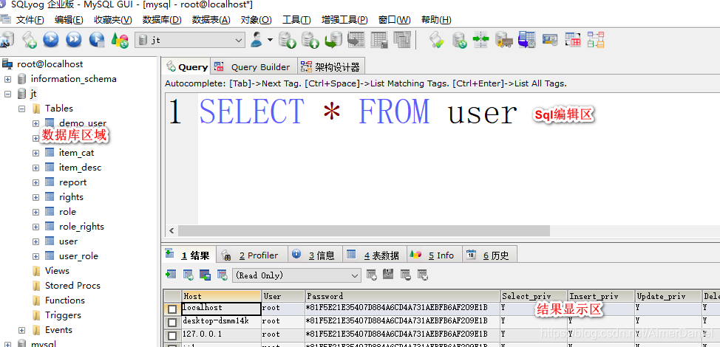
Task: Switch to the 2 Profiler tab
Action: click(251, 255)
